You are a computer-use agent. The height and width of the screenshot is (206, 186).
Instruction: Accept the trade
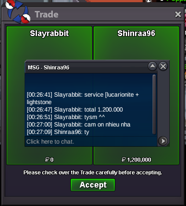pyautogui.click(x=93, y=185)
